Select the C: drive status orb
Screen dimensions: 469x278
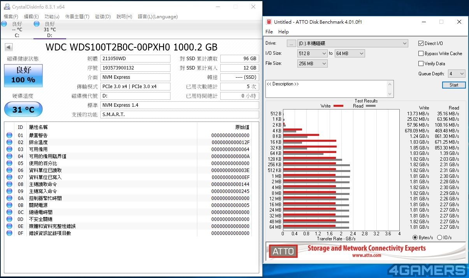tap(4, 24)
